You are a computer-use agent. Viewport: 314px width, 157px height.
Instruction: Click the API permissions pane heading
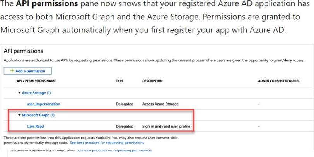pyautogui.click(x=23, y=51)
